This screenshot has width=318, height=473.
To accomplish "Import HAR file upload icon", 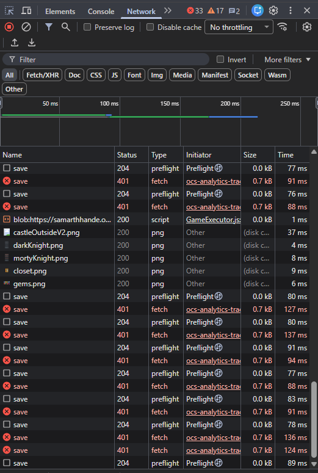I will (x=15, y=43).
